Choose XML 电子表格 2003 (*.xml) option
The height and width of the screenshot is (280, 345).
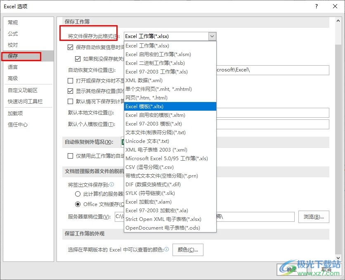point(170,149)
